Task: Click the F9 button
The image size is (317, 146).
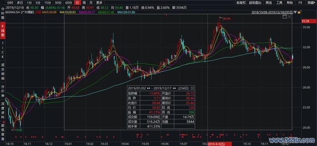Action: [300, 3]
